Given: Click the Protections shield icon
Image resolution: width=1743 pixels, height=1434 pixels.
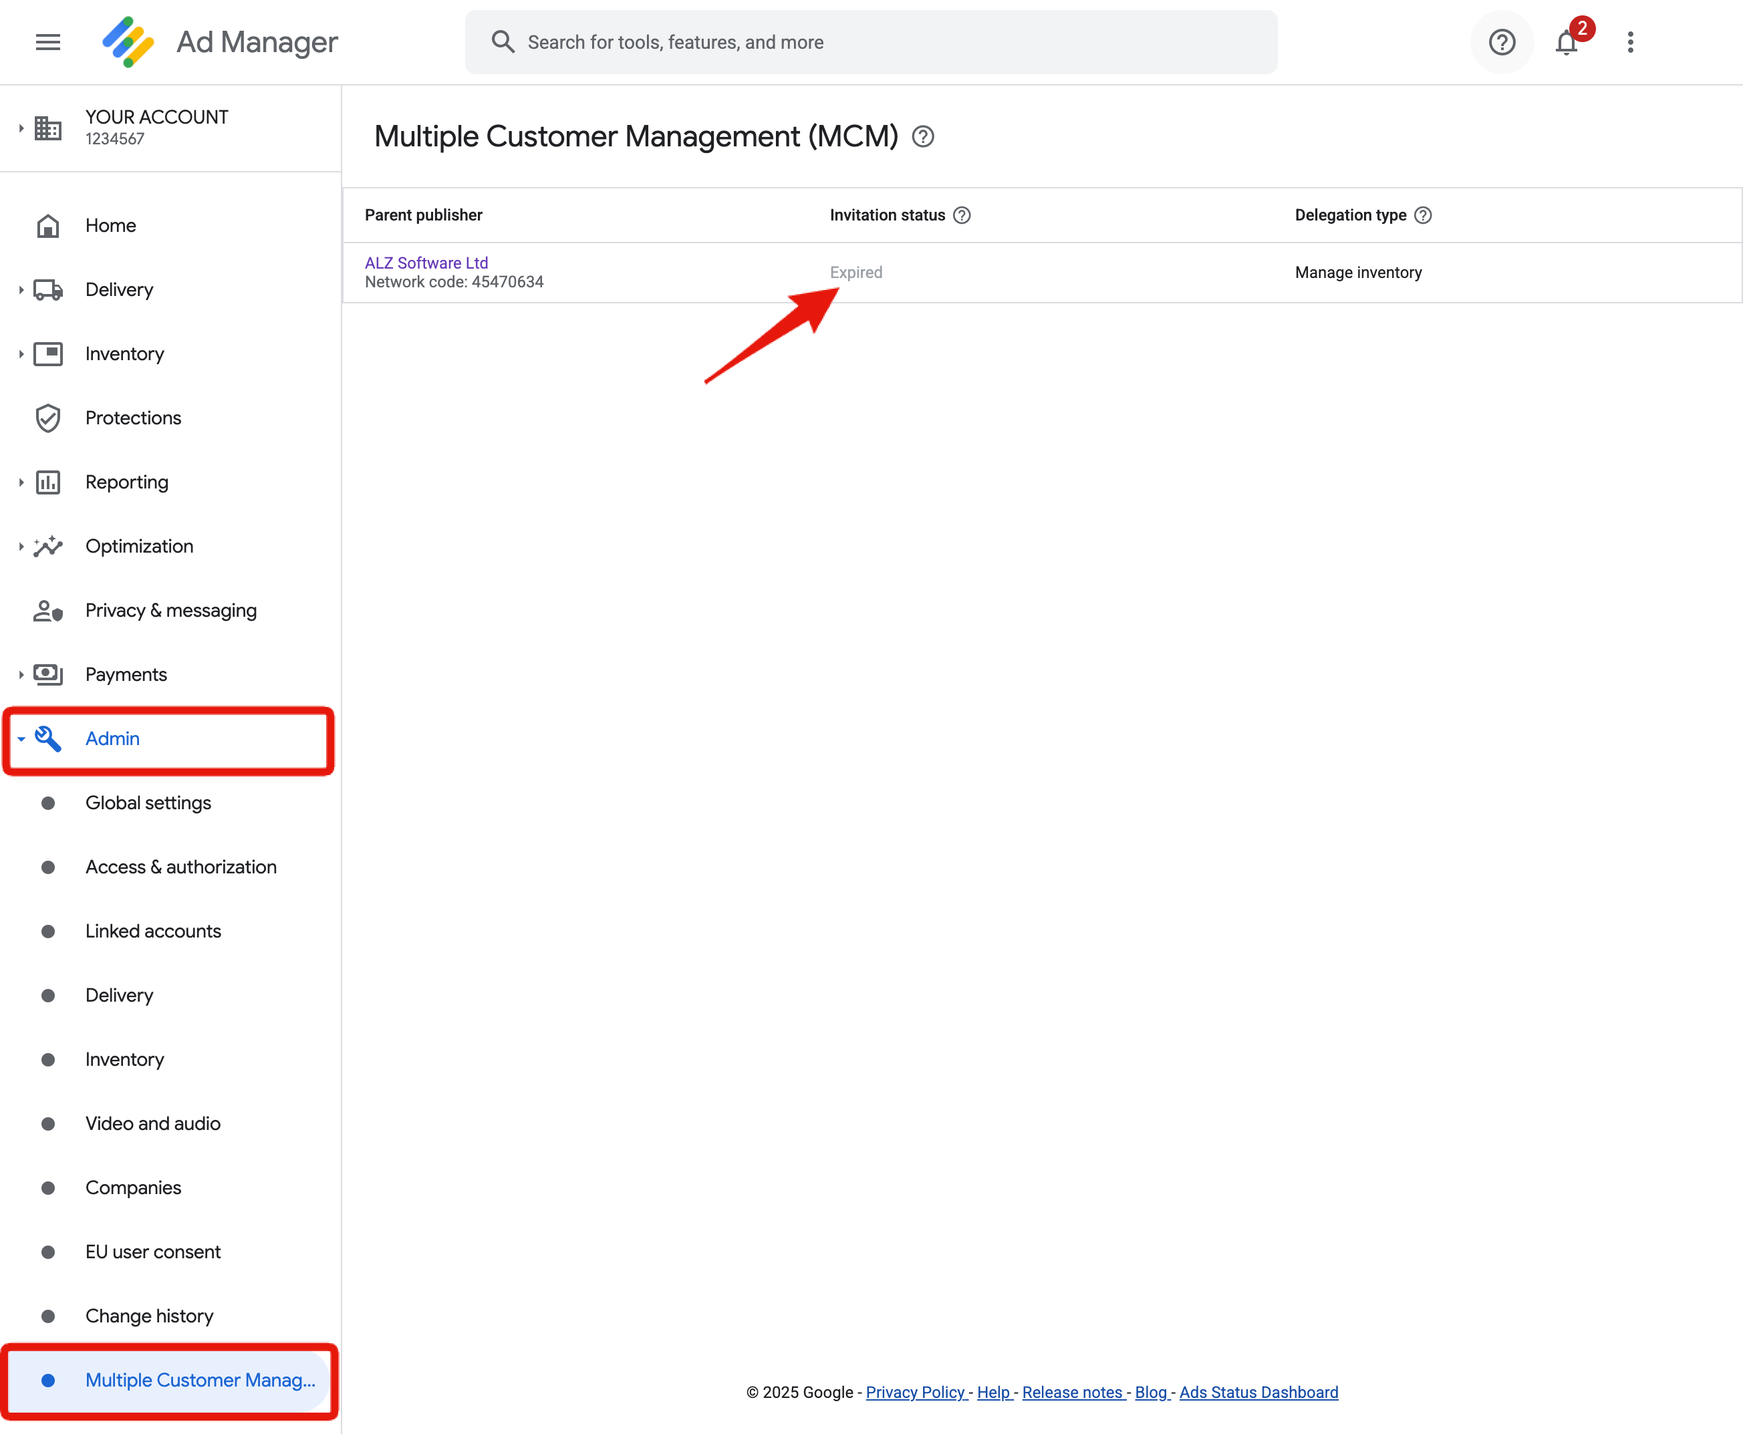Looking at the screenshot, I should point(48,418).
